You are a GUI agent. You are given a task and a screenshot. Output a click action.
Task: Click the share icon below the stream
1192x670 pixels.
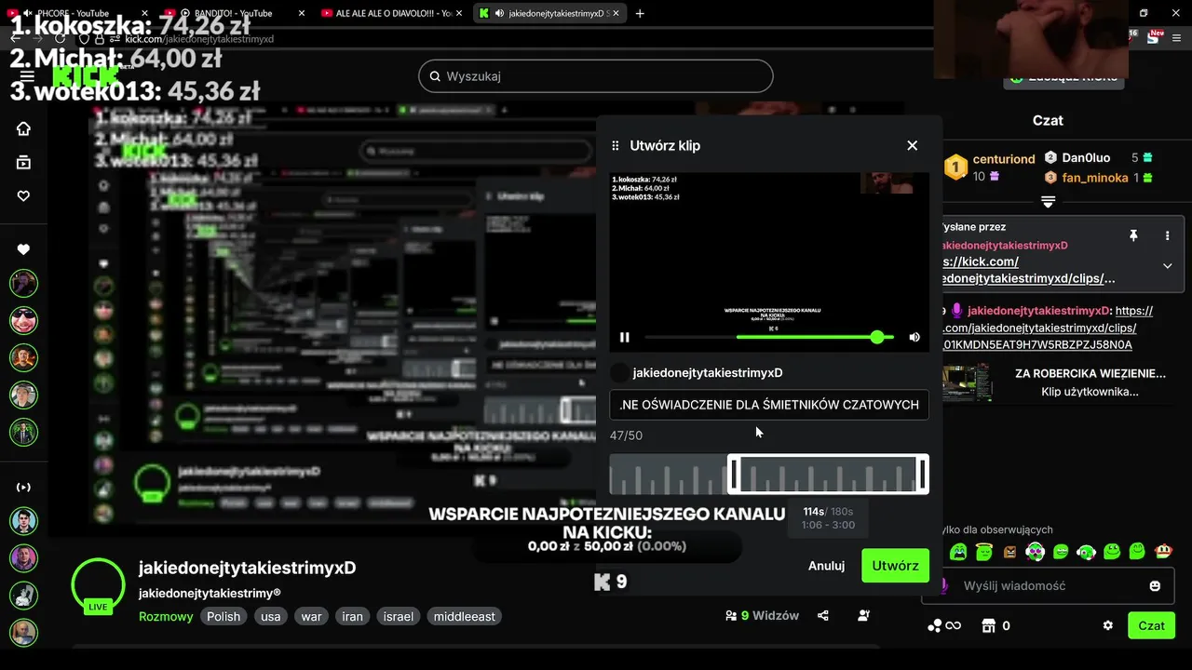click(x=823, y=615)
